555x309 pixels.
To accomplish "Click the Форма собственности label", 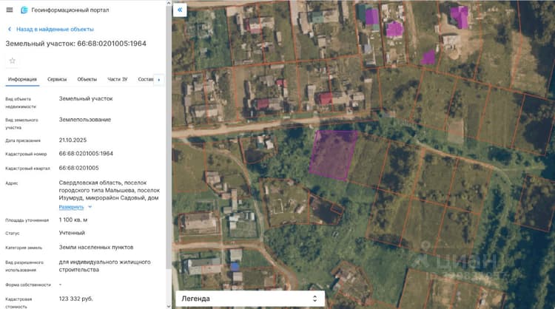I will 28,285.
